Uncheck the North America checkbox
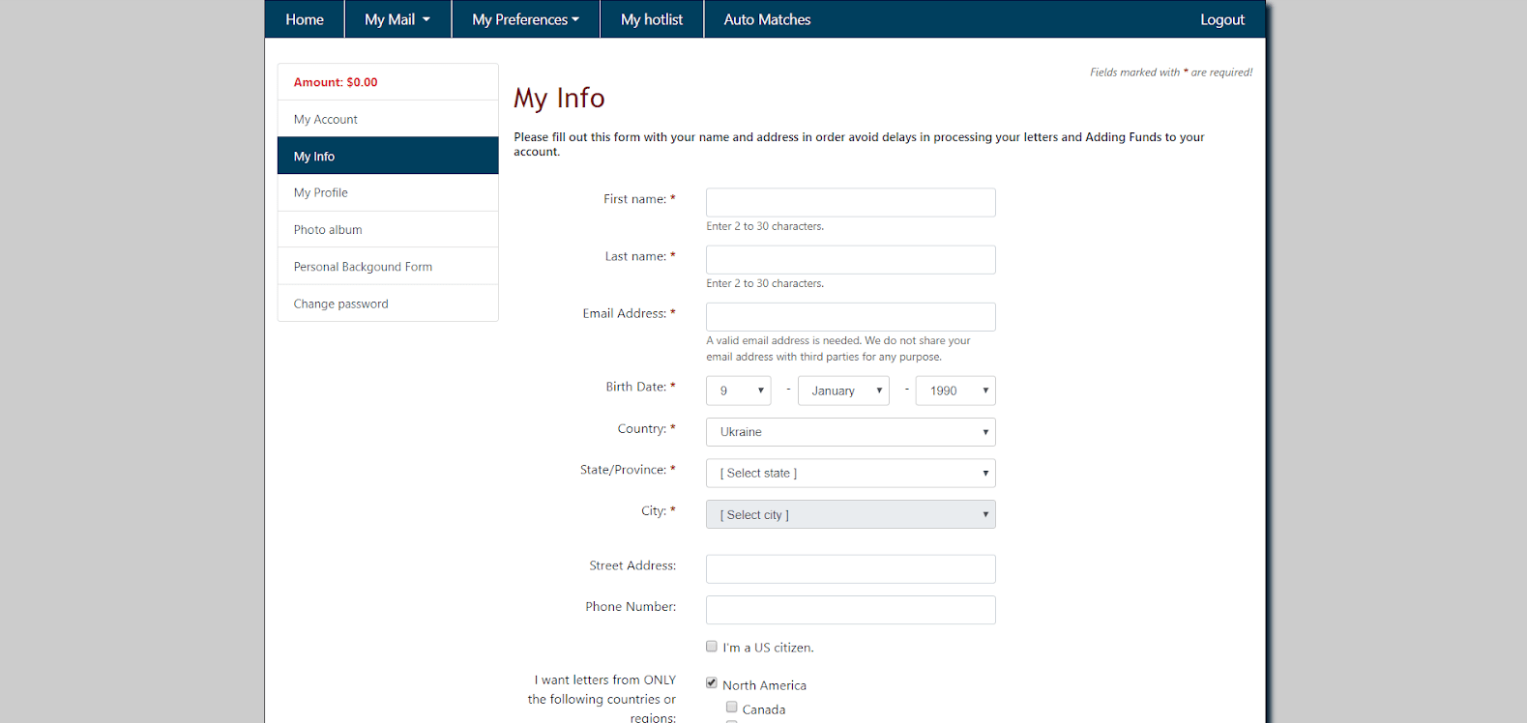This screenshot has height=723, width=1527. pos(712,683)
